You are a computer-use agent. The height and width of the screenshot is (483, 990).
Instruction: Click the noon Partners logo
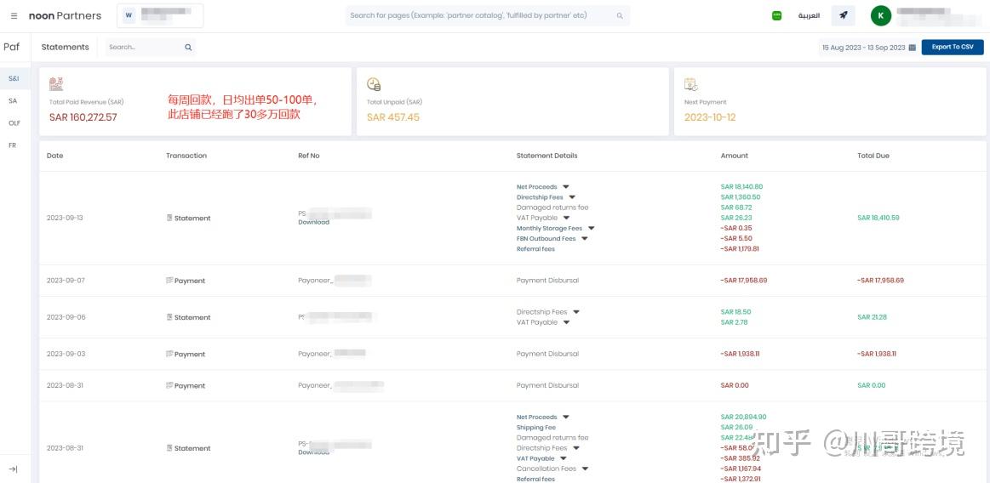(x=65, y=16)
